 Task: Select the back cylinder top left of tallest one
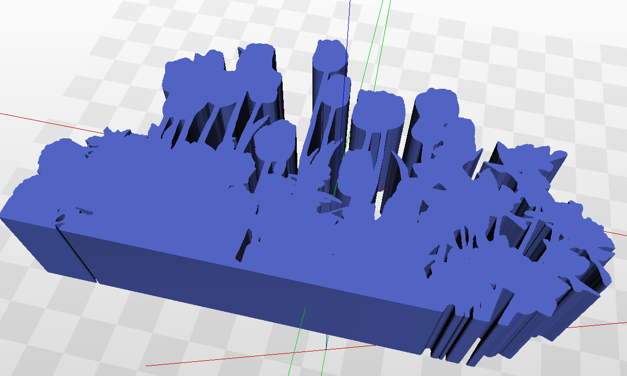pyautogui.click(x=257, y=60)
